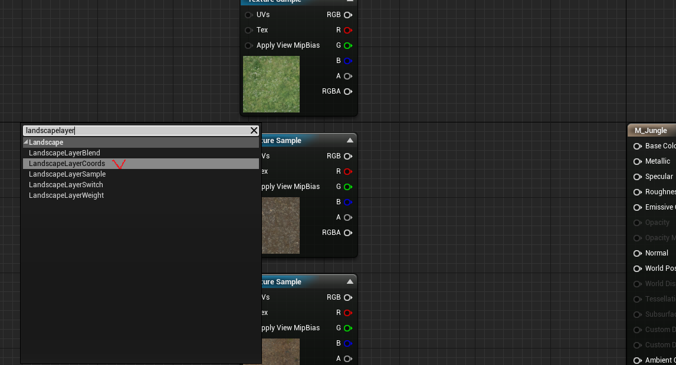Click UVs input pin on top Texture Sample

(248, 15)
